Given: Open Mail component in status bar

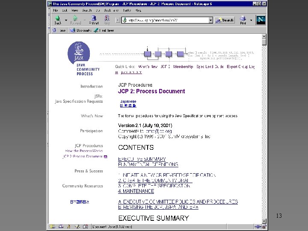Looking at the screenshot, I should coord(61,226).
